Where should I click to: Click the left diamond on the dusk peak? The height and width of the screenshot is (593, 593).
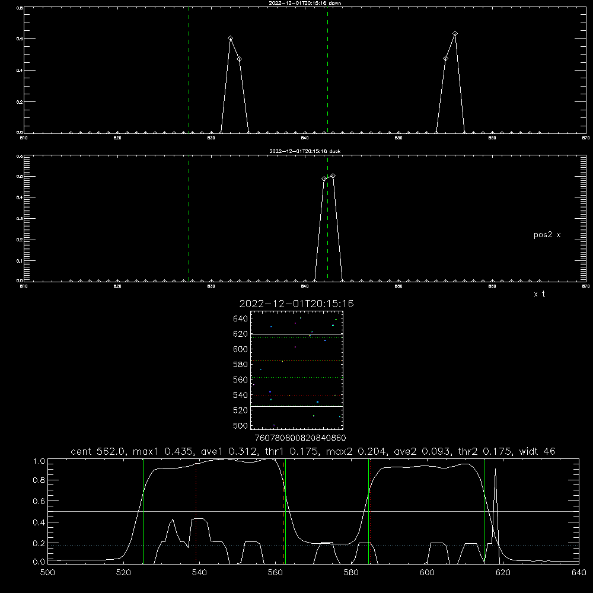(x=324, y=179)
